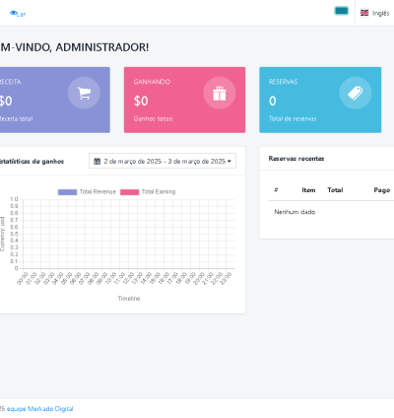Click the calendar icon in date range picker

point(98,161)
